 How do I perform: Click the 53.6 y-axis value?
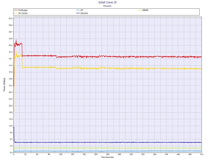(x=11, y=38)
